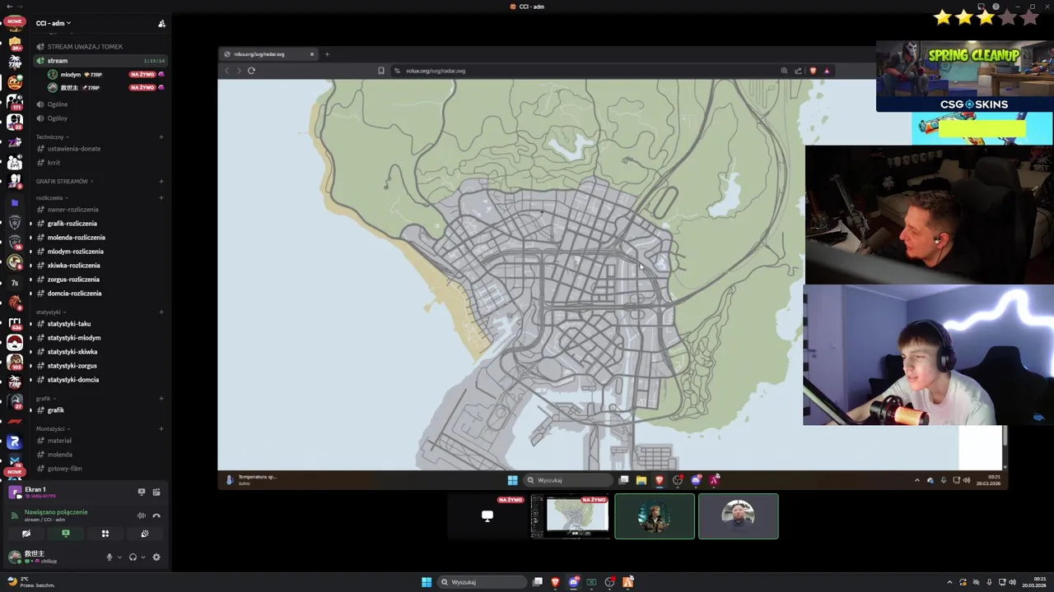Open headphone output options arrow

(x=143, y=557)
